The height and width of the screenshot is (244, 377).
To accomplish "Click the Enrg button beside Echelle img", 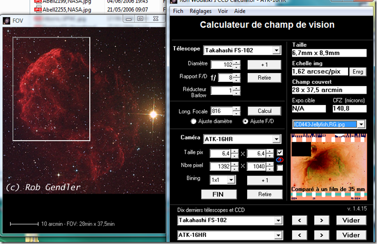I will coord(358,72).
